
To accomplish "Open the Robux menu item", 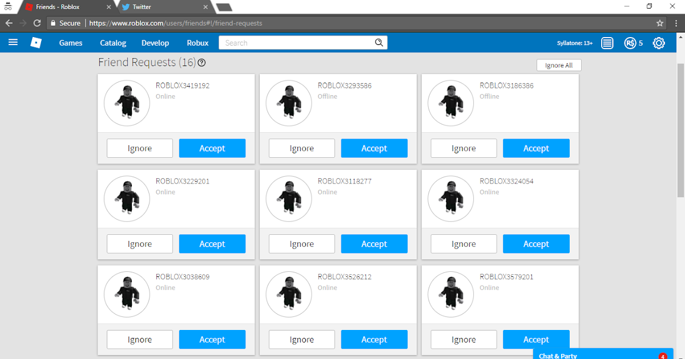I will (x=198, y=43).
